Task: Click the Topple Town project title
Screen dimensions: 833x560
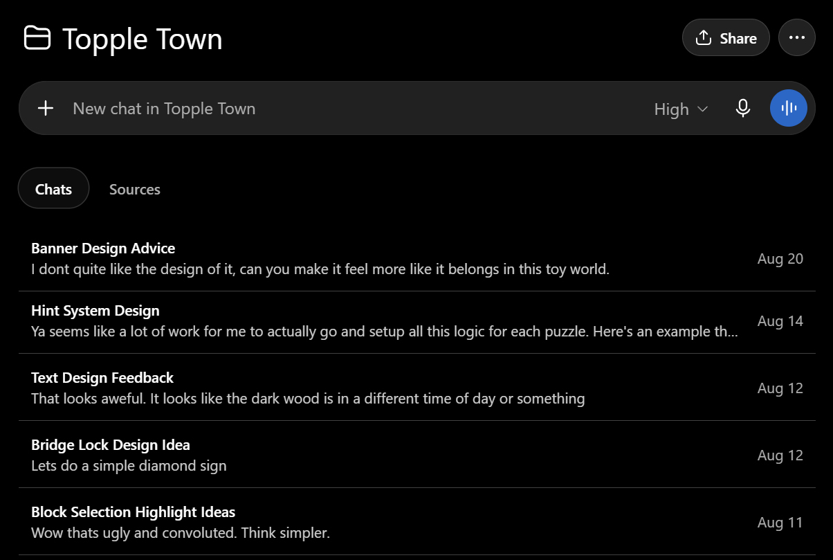Action: click(x=143, y=39)
